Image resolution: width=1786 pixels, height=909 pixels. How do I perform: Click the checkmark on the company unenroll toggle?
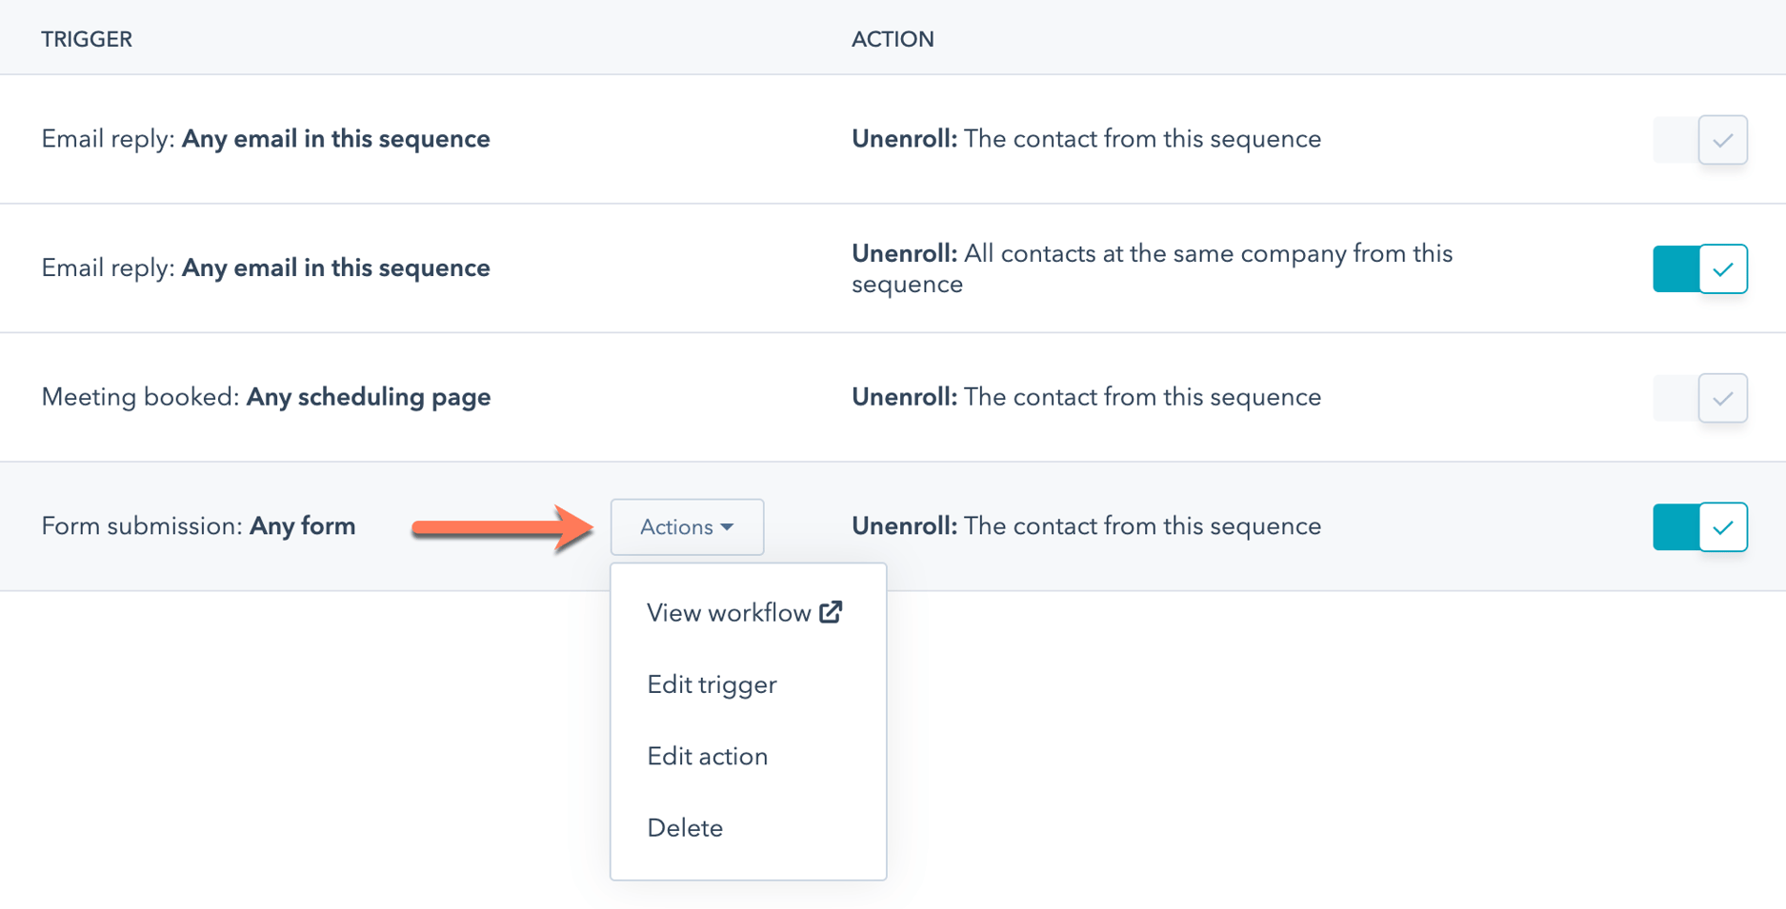tap(1723, 268)
